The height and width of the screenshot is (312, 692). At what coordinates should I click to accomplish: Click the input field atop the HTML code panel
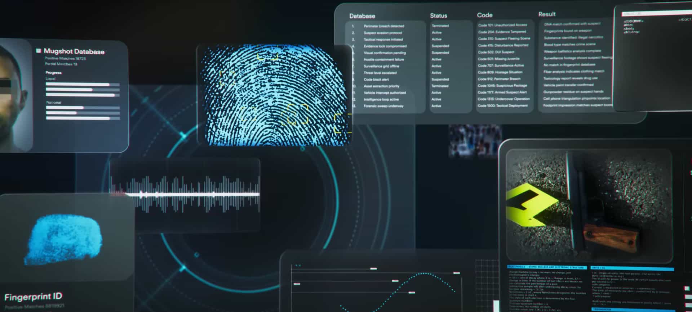pyautogui.click(x=656, y=14)
